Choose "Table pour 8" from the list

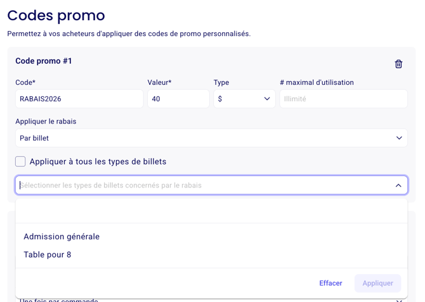point(48,255)
